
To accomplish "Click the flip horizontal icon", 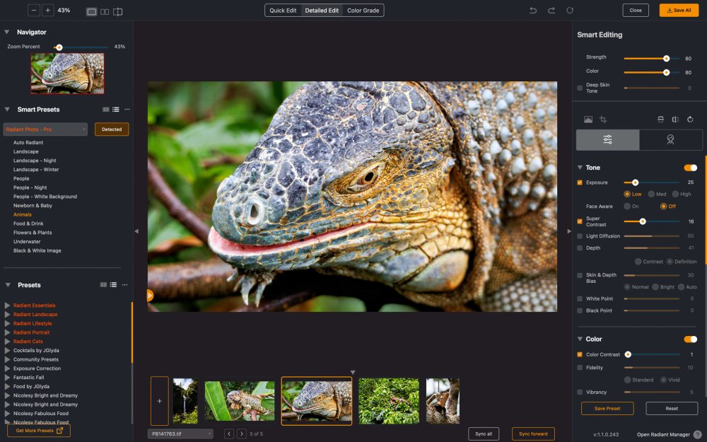I will pyautogui.click(x=675, y=120).
